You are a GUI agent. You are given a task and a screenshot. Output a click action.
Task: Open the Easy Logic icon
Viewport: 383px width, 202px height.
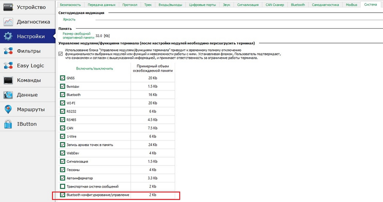[x=8, y=65]
